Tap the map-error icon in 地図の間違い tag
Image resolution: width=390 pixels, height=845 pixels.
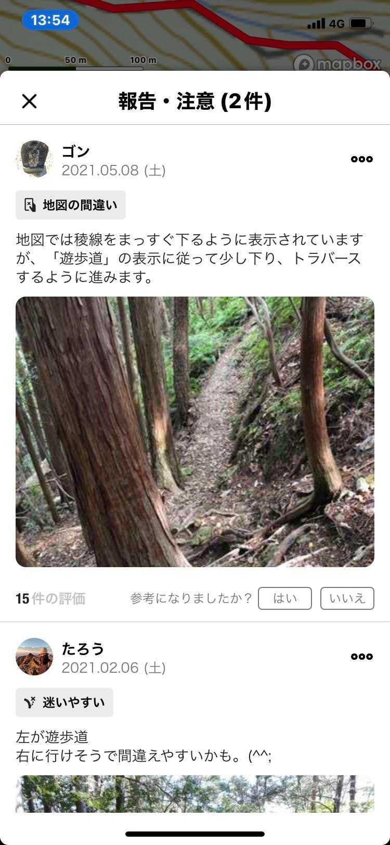tap(30, 205)
